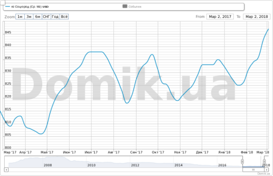Click the navigator right scroll arrow

pyautogui.click(x=266, y=170)
